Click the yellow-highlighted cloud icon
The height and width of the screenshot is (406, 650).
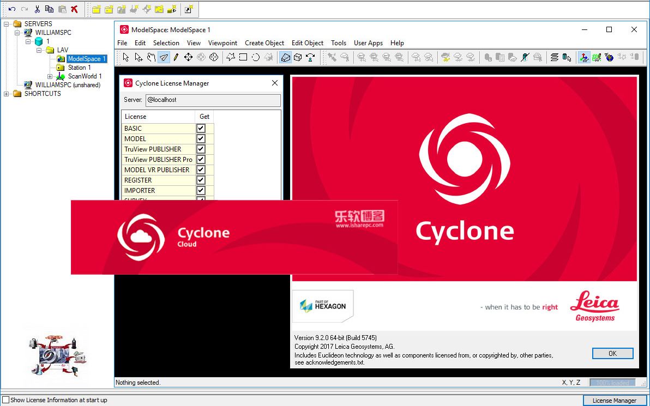tap(446, 57)
